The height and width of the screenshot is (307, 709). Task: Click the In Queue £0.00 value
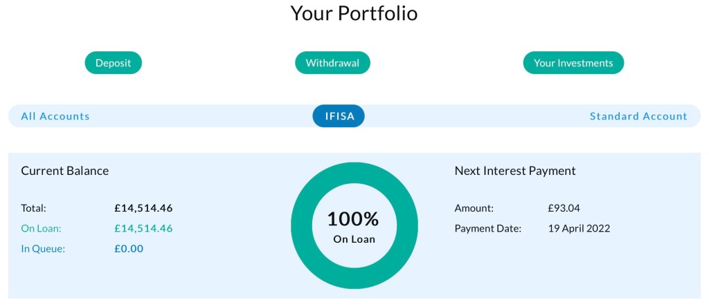tap(129, 248)
